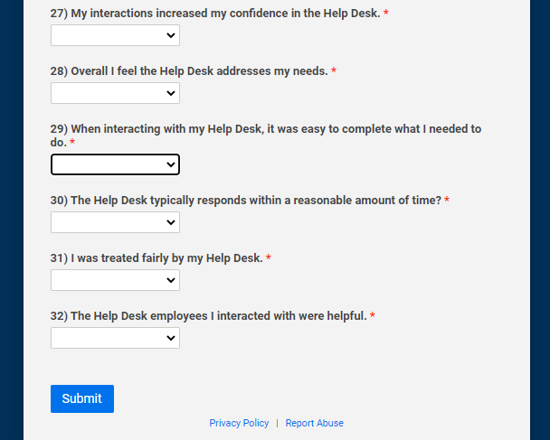Follow the Report Abuse link

click(315, 423)
